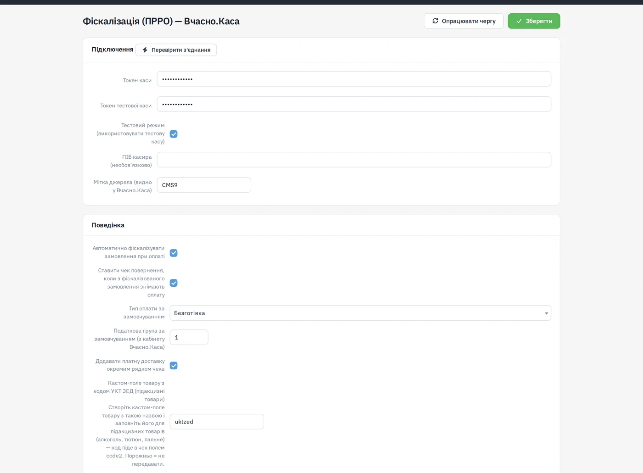
Task: Test connection via Перевірити з'єднання
Action: point(176,50)
